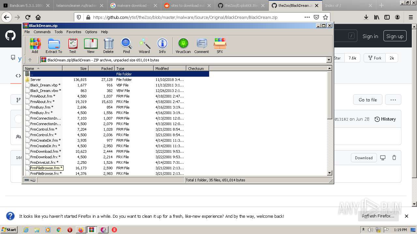Add archive Comment
This screenshot has height=234, width=417.
202,45
